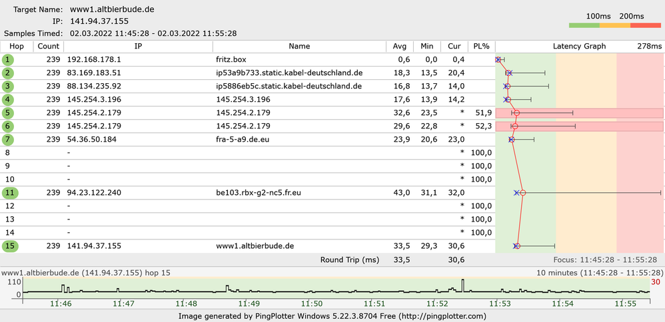Click the hop 5 red packet-loss bar
665x322 pixels.
[579, 113]
